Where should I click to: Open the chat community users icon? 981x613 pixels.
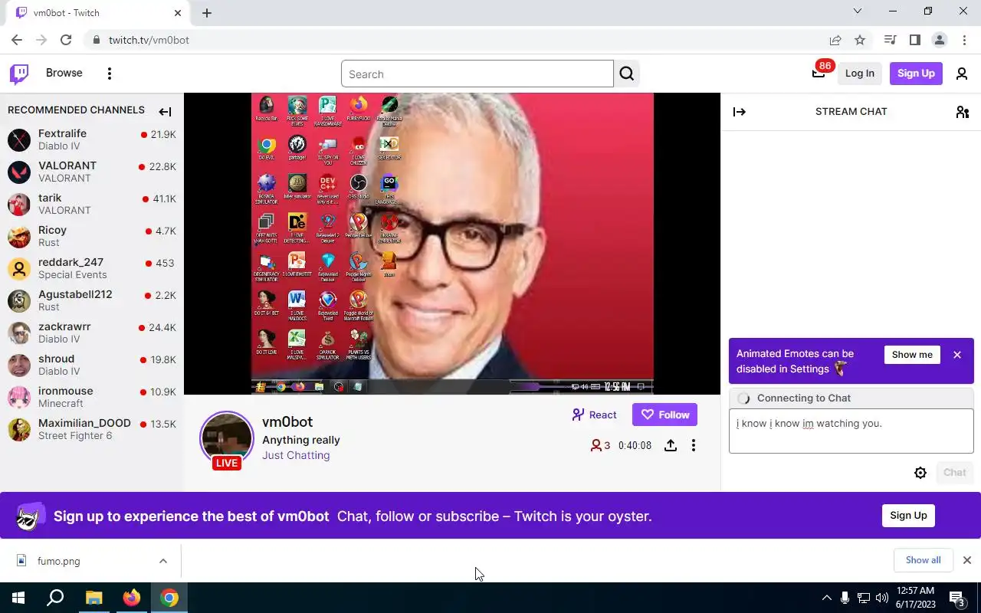click(x=963, y=112)
